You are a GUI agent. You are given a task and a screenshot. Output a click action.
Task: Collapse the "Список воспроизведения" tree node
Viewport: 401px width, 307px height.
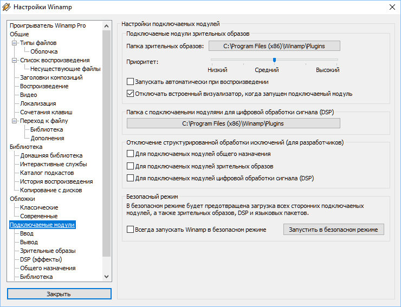(15, 60)
